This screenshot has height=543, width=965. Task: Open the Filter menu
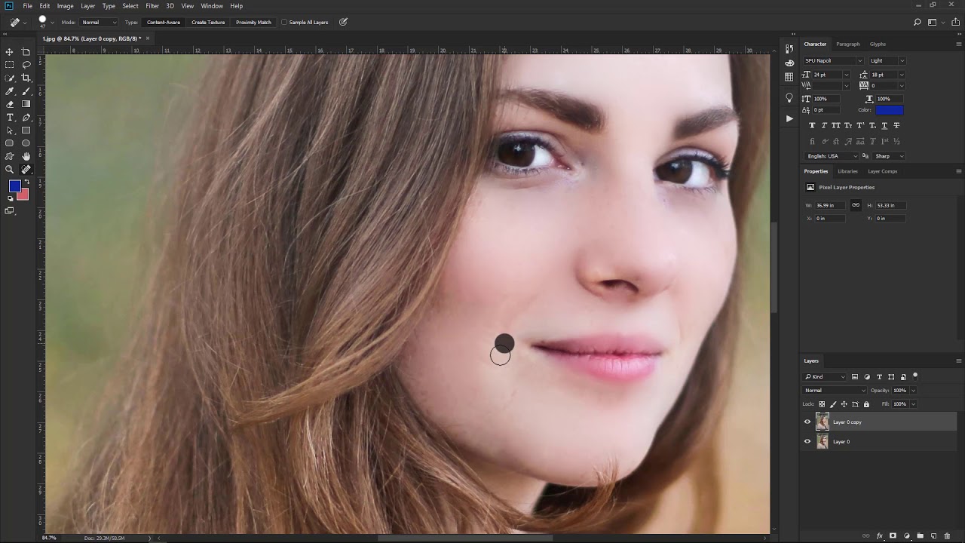(152, 6)
